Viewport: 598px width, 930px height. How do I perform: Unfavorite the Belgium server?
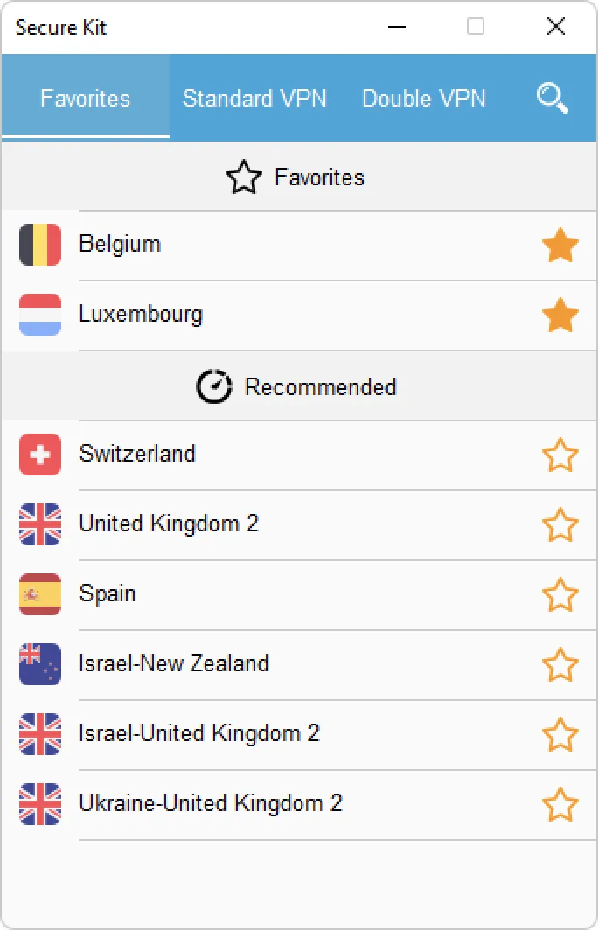click(560, 245)
